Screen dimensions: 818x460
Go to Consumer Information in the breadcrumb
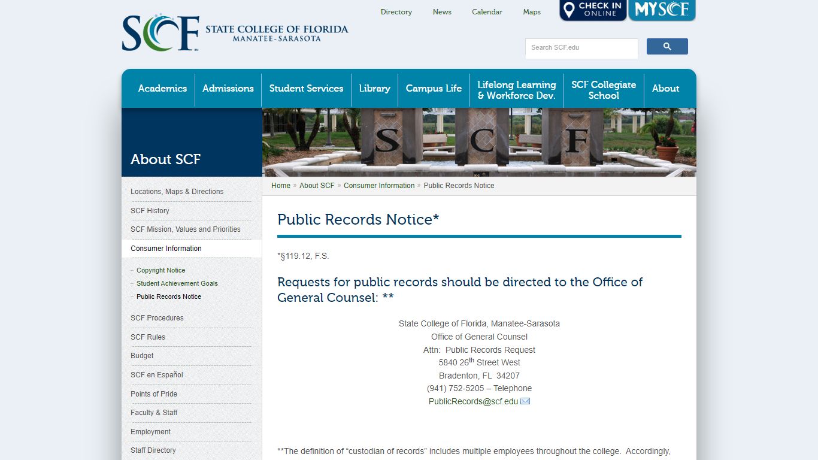(379, 186)
